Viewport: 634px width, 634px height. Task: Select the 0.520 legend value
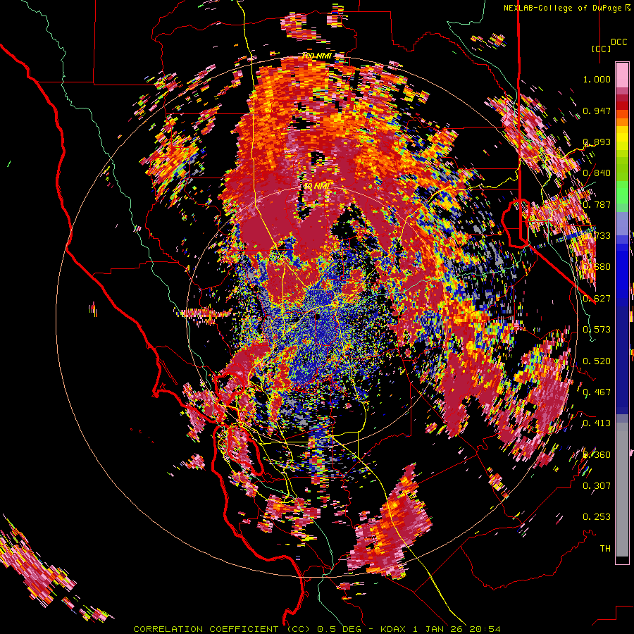597,361
